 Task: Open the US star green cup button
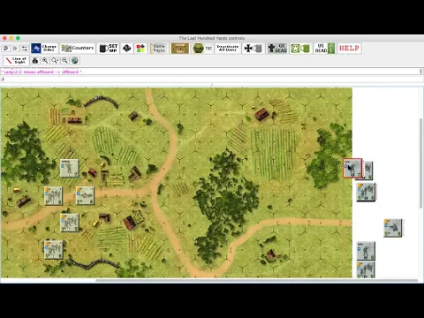(x=300, y=49)
